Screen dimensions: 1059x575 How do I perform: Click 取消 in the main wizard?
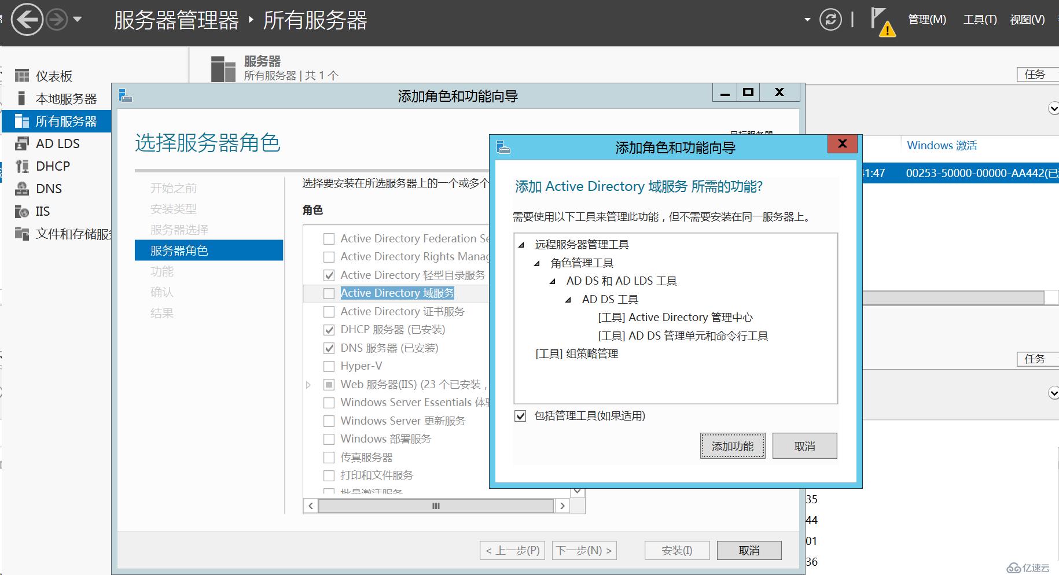749,551
